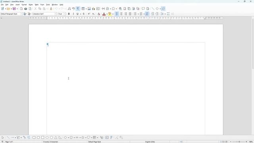Open the font size dropdown
Screen dimensions: 254x143
point(64,14)
